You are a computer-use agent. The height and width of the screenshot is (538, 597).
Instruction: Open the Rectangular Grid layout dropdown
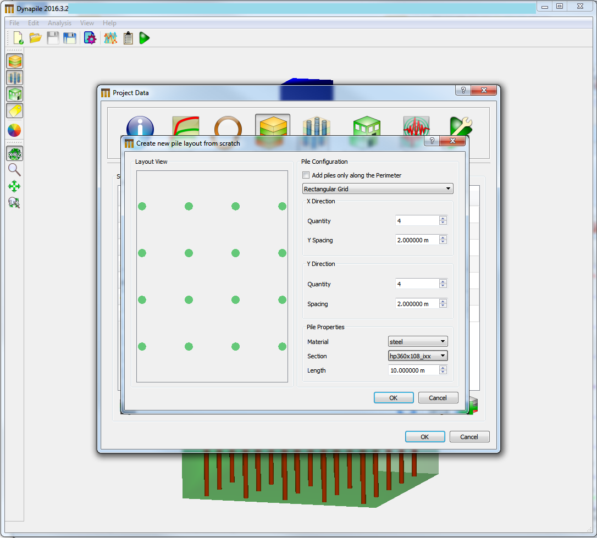click(x=378, y=188)
